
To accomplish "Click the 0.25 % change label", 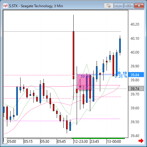I will (x=121, y=77).
